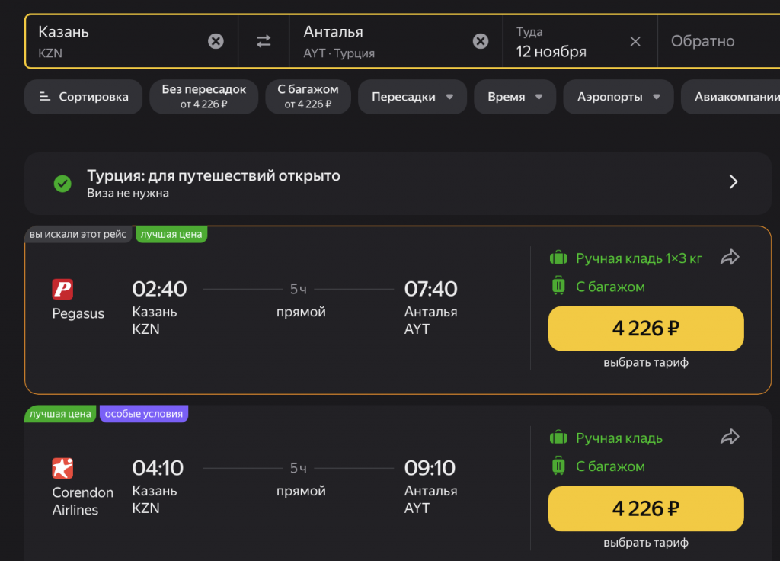
Task: Clear the Анталья destination field
Action: (x=481, y=41)
